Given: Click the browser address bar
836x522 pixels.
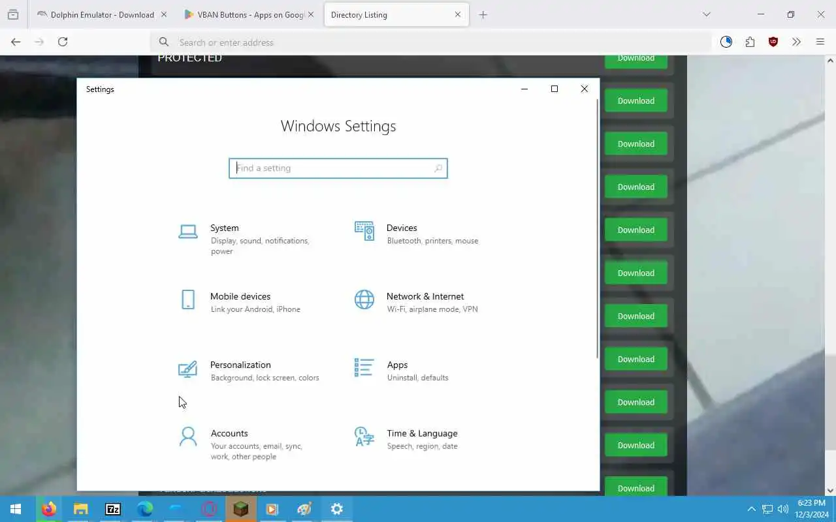Looking at the screenshot, I should [431, 42].
